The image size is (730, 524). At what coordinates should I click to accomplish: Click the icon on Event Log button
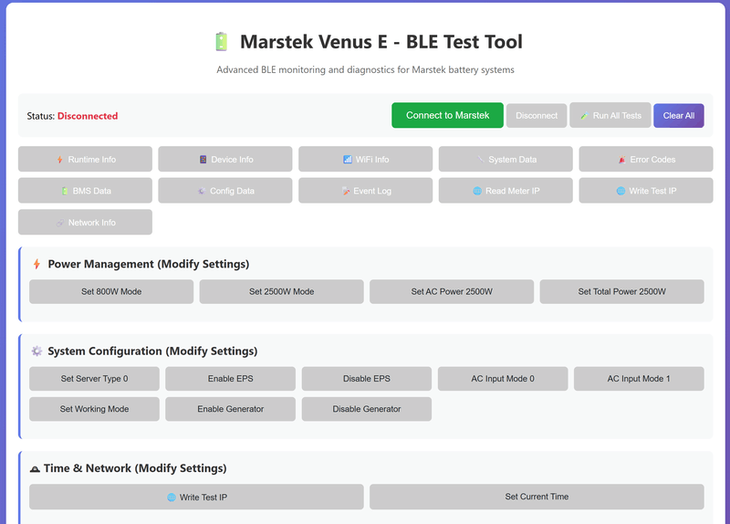(x=346, y=191)
